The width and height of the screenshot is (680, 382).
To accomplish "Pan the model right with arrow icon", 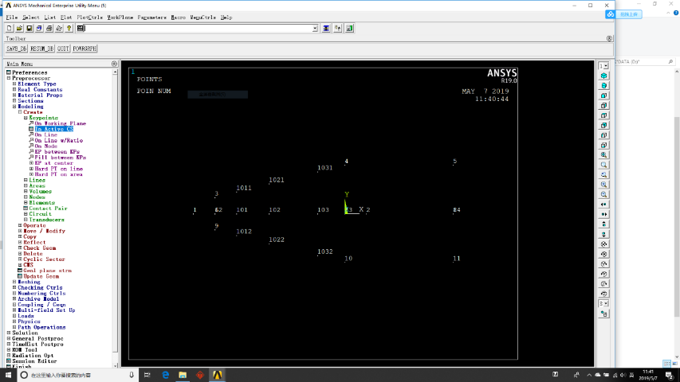I will point(603,214).
